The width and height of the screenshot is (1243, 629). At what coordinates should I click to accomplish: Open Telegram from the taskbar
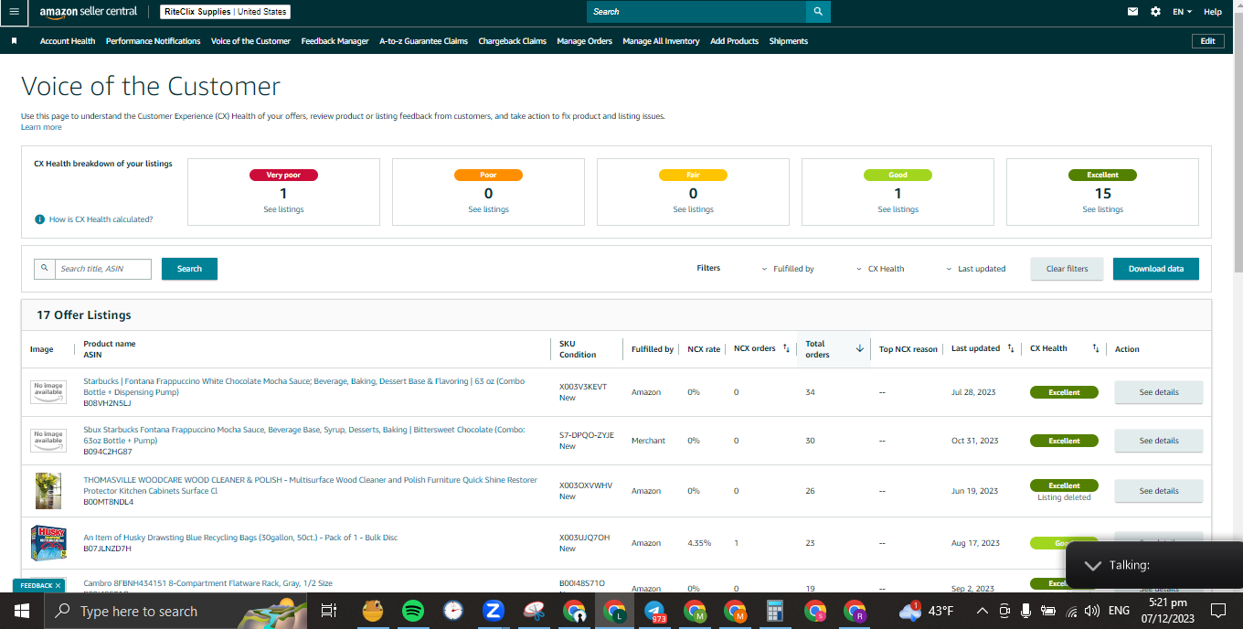pyautogui.click(x=654, y=611)
